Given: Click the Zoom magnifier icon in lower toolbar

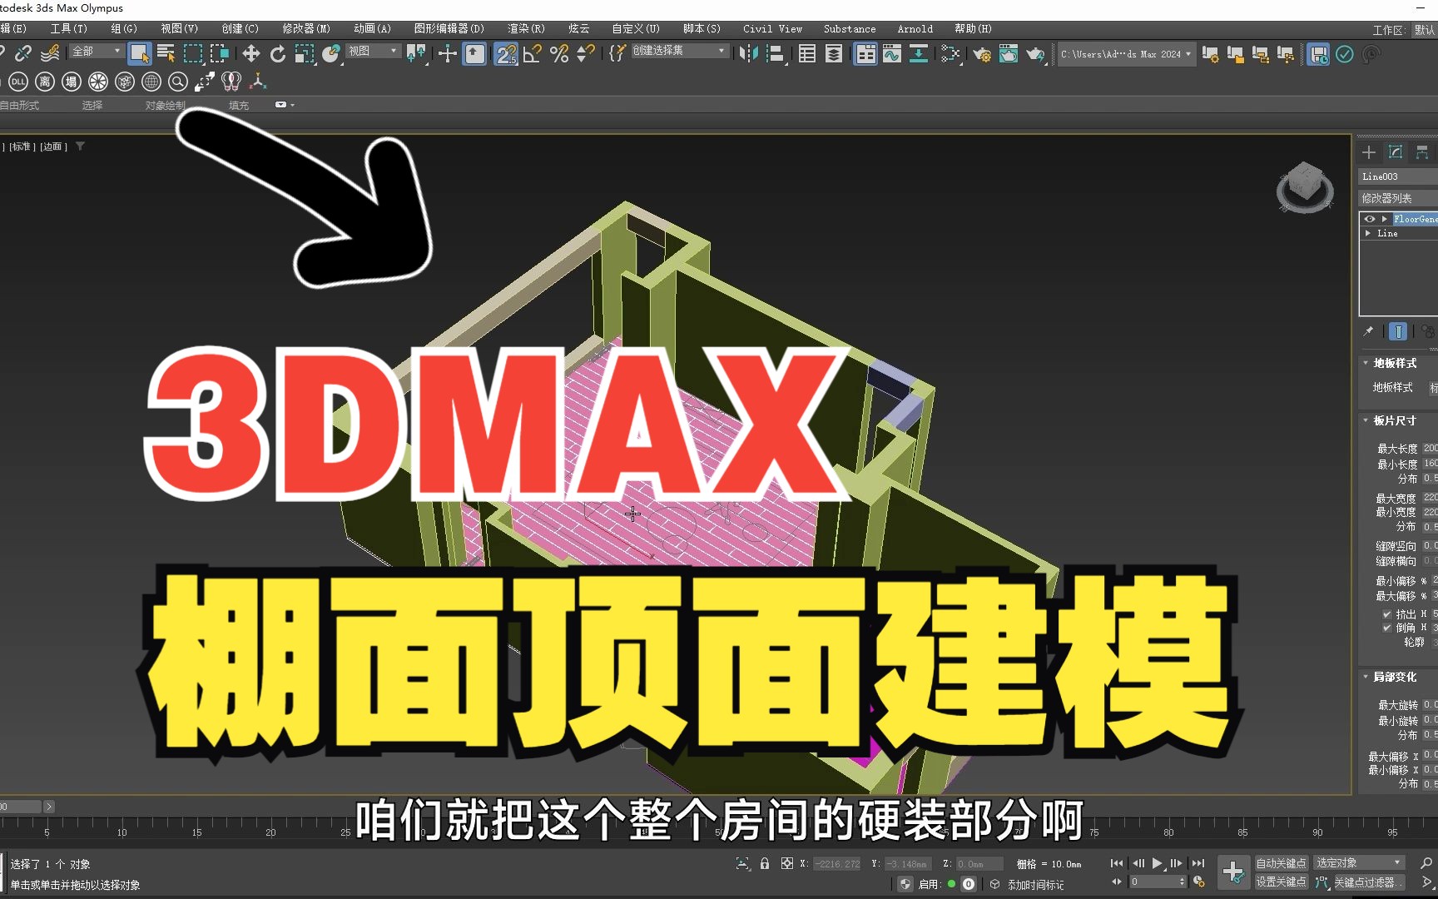Looking at the screenshot, I should point(176,82).
